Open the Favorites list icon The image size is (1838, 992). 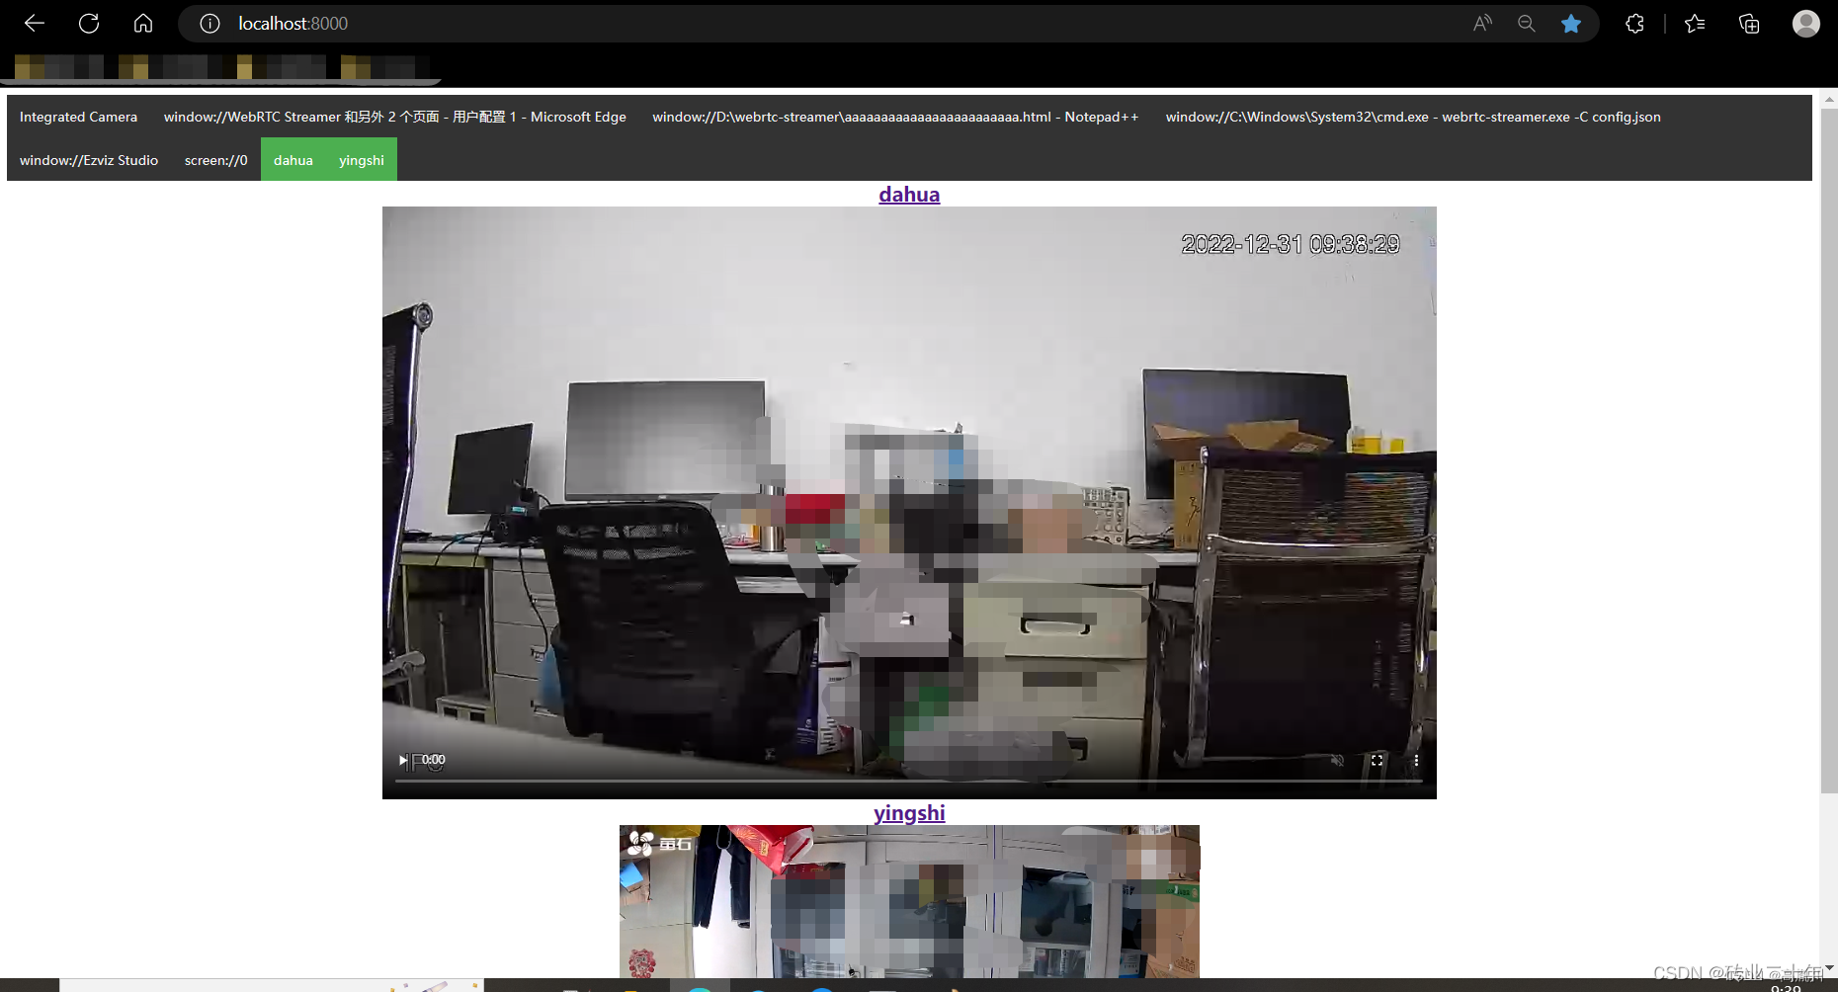(x=1695, y=24)
